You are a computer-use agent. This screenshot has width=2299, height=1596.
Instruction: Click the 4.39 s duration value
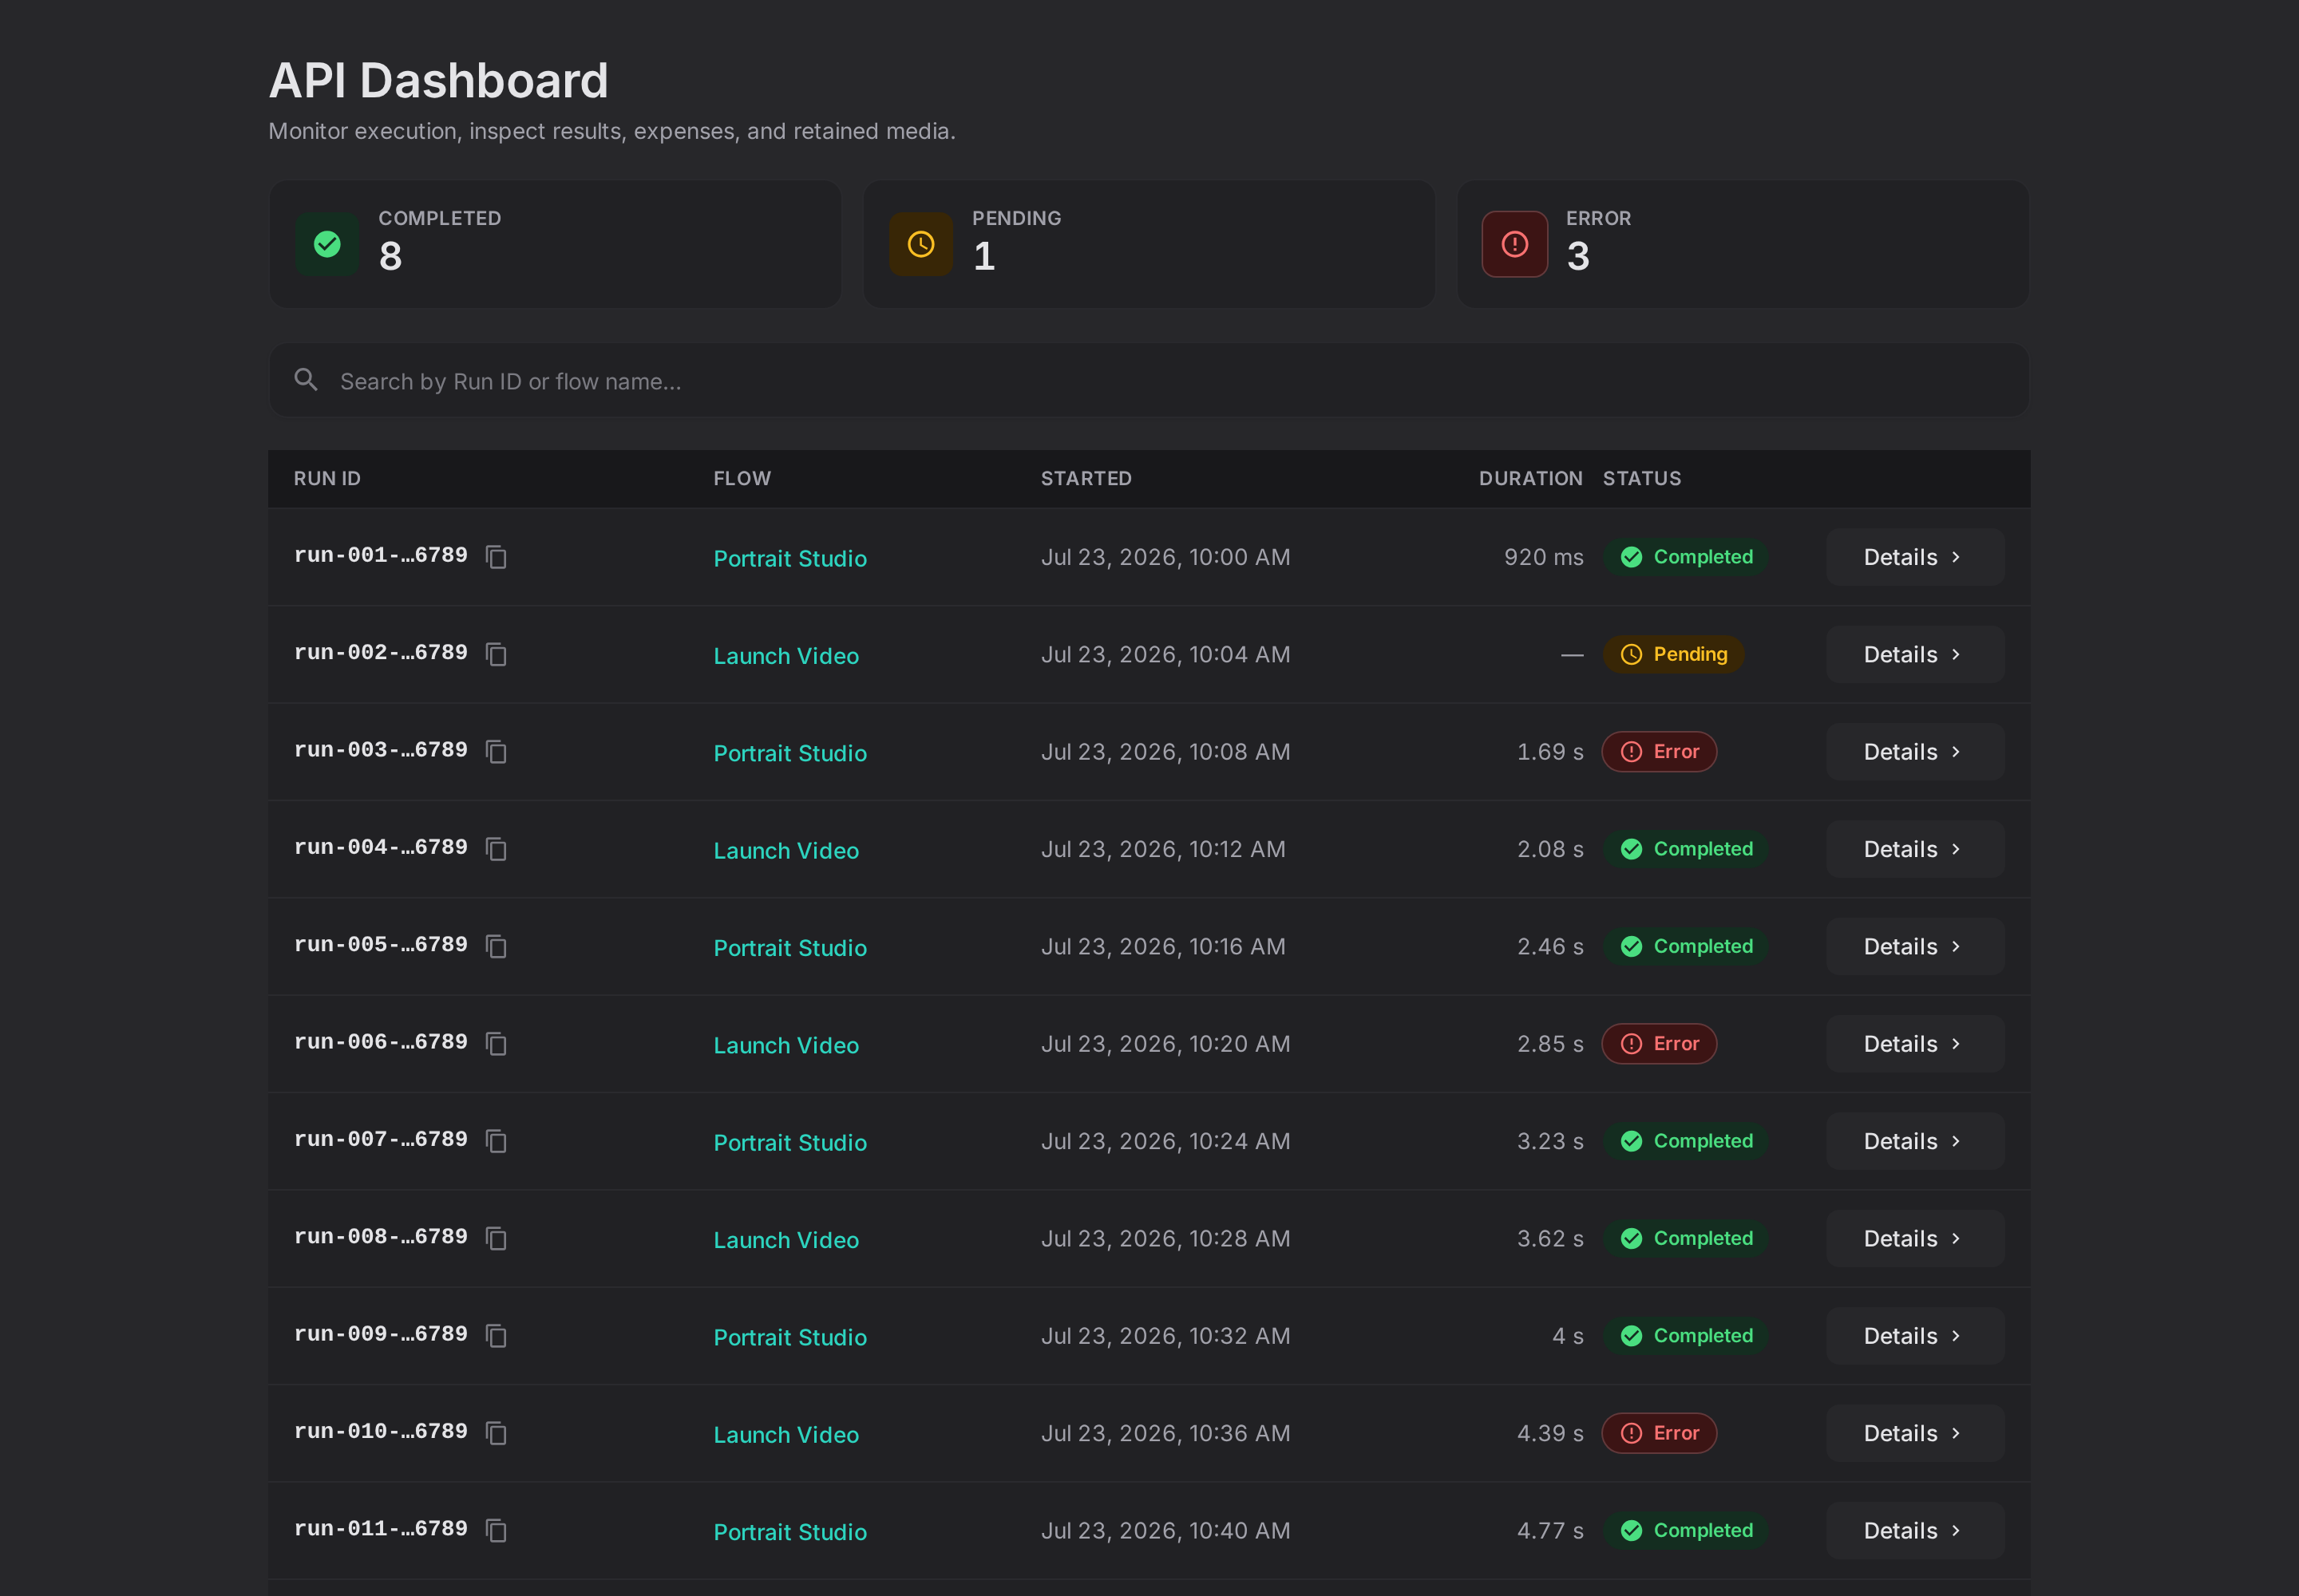point(1549,1433)
